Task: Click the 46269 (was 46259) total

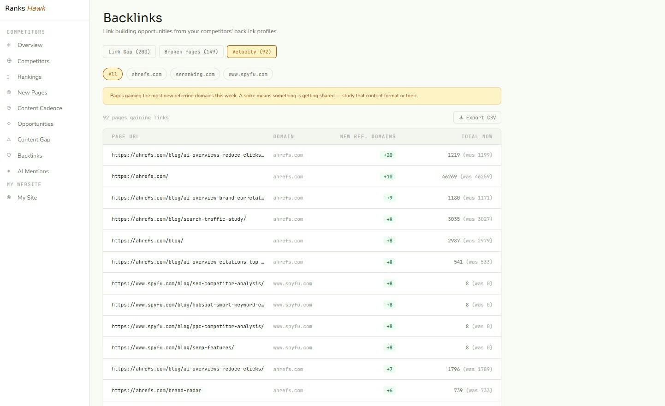Action: 467,177
